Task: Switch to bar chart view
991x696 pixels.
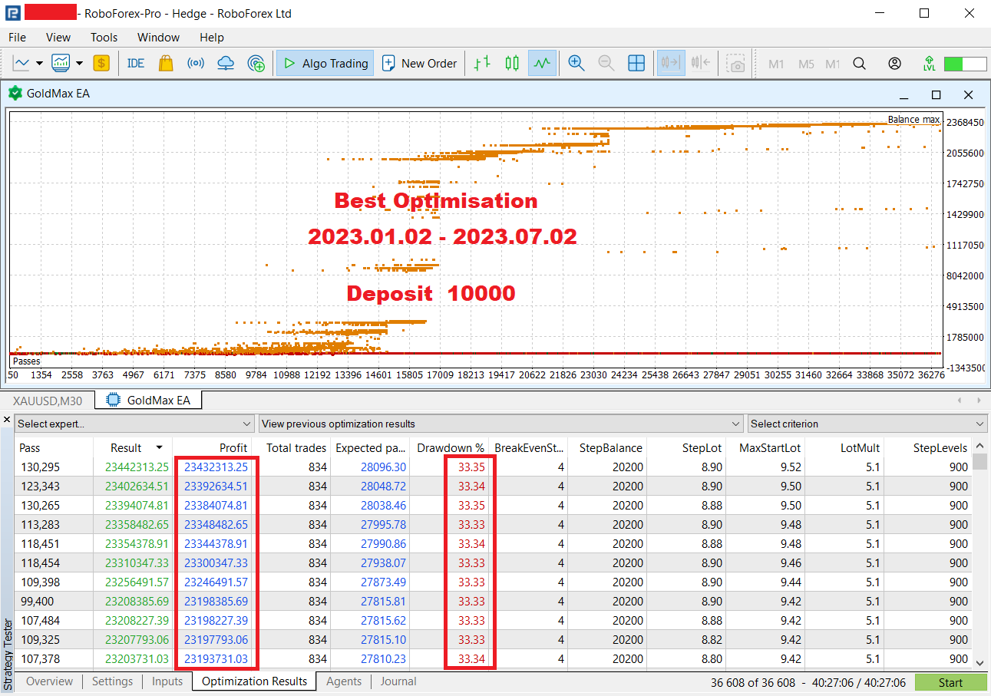Action: (x=482, y=63)
